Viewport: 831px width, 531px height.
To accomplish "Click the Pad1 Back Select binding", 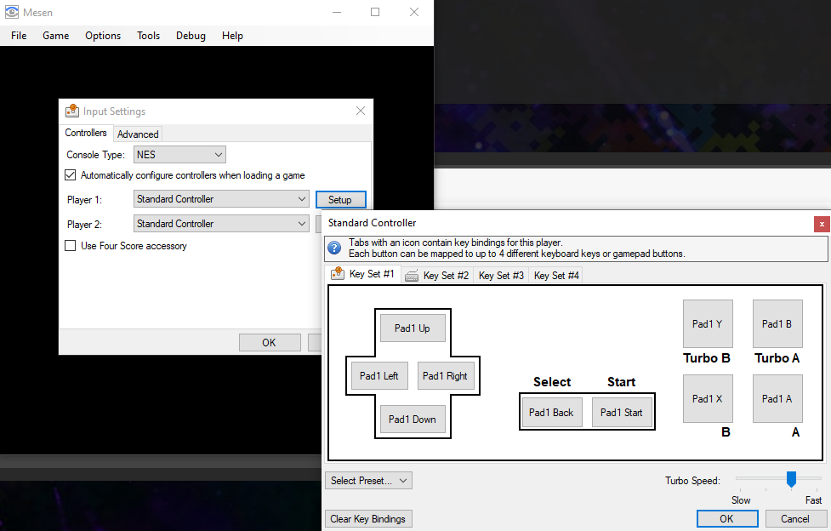I will [x=551, y=412].
